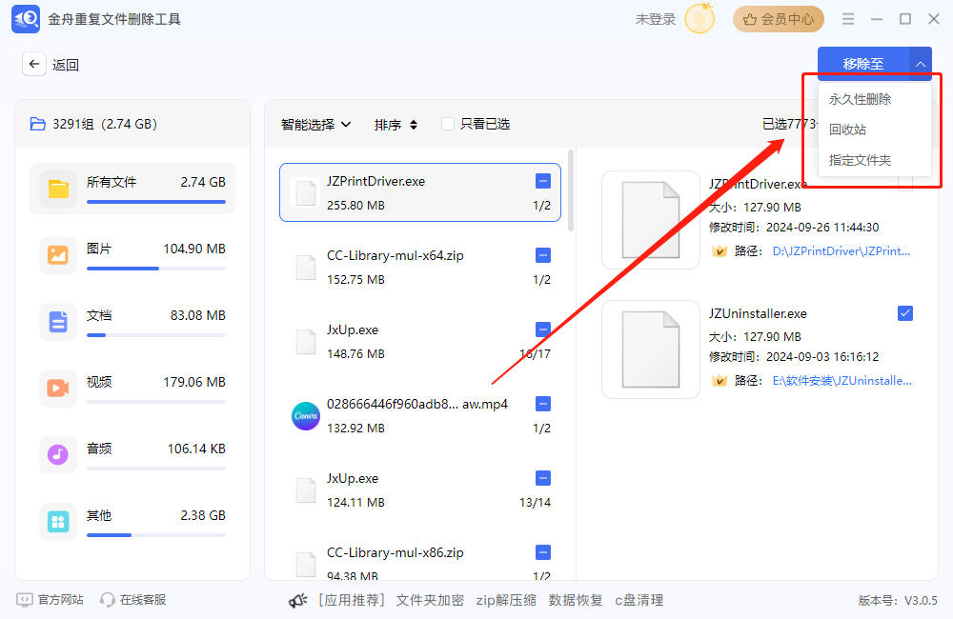Screen dimensions: 953x619
Task: Uncheck the JZUninstaller.exe checkbox
Action: (905, 313)
